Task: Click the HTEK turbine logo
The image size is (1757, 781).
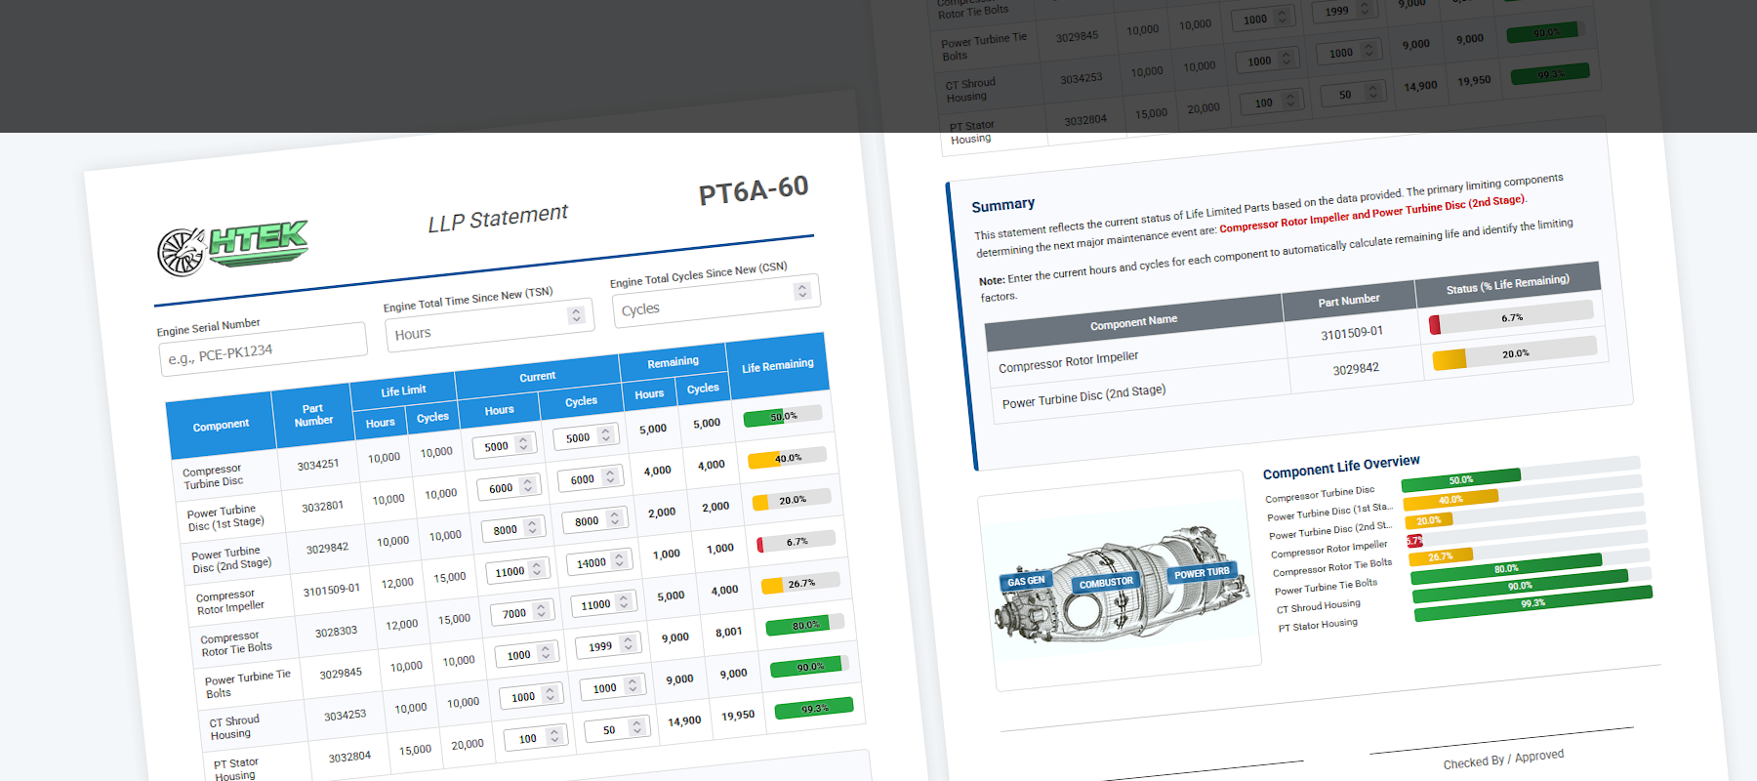Action: tap(232, 246)
